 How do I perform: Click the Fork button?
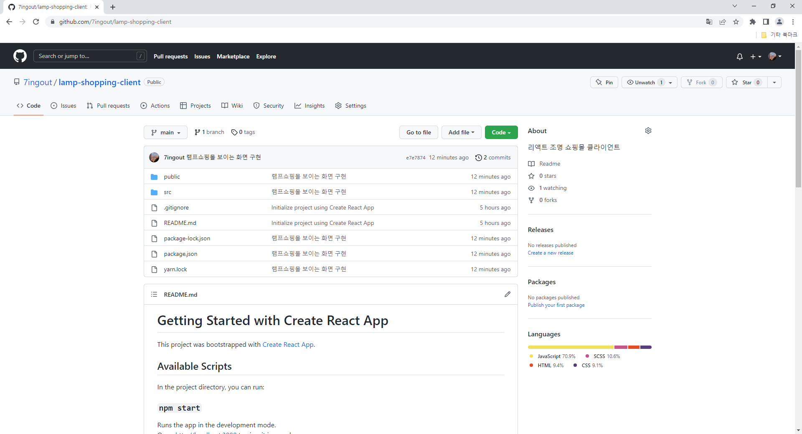(701, 82)
